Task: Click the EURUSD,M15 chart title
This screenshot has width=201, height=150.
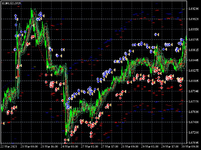Action: [12, 3]
